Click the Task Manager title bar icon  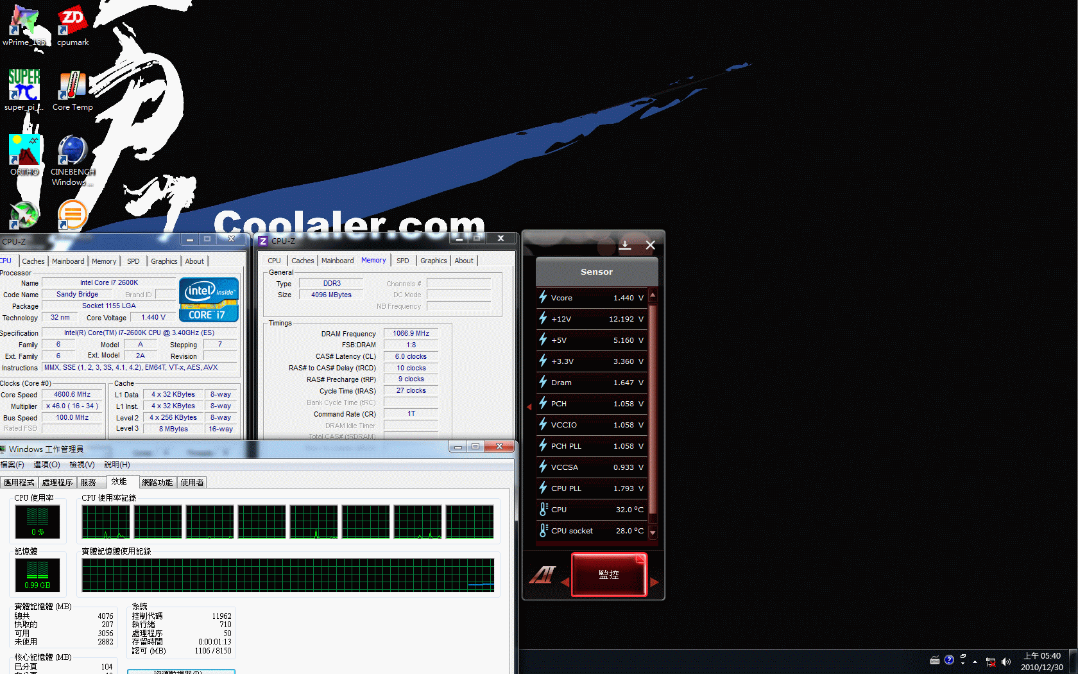(x=3, y=449)
